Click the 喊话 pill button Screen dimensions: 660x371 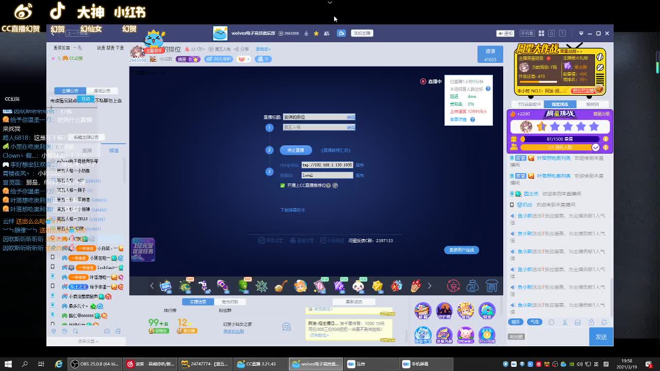516,322
